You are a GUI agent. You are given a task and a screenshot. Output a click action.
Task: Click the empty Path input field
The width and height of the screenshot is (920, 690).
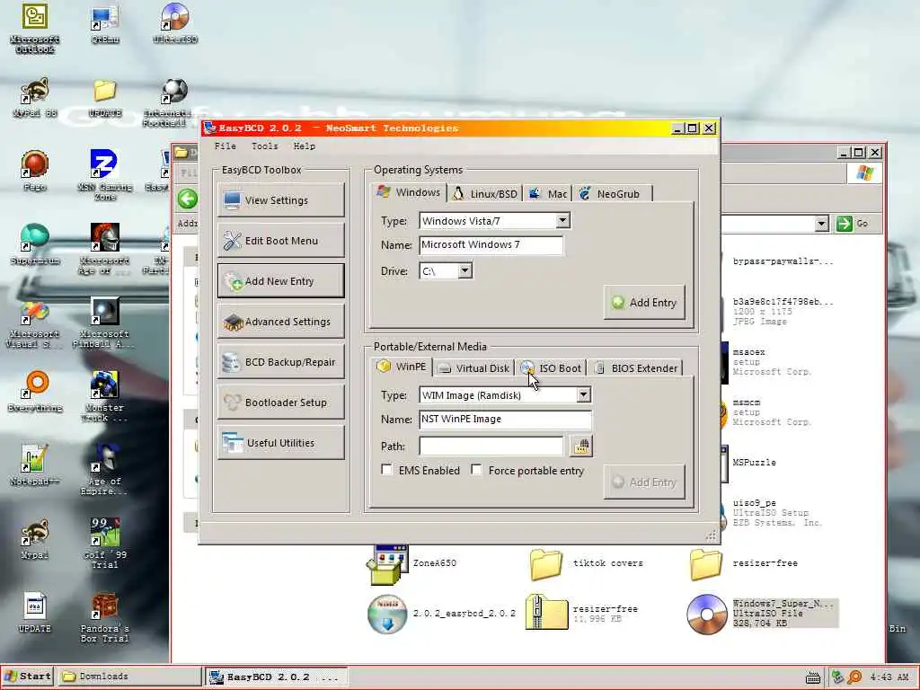pyautogui.click(x=491, y=446)
